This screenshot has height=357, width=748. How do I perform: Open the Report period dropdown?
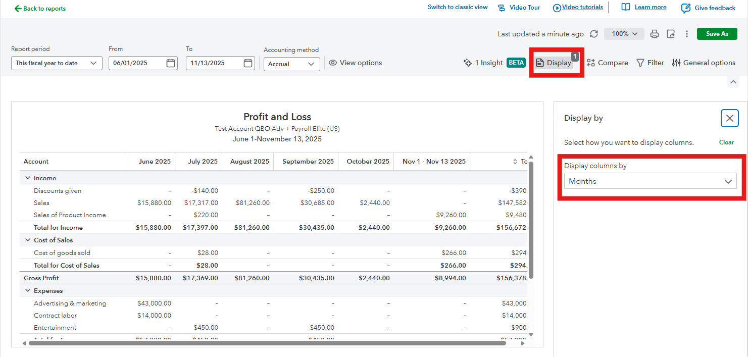pos(57,63)
